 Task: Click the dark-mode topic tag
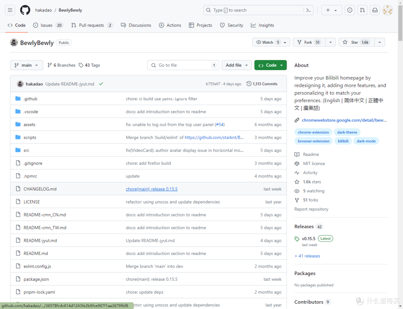tap(366, 141)
